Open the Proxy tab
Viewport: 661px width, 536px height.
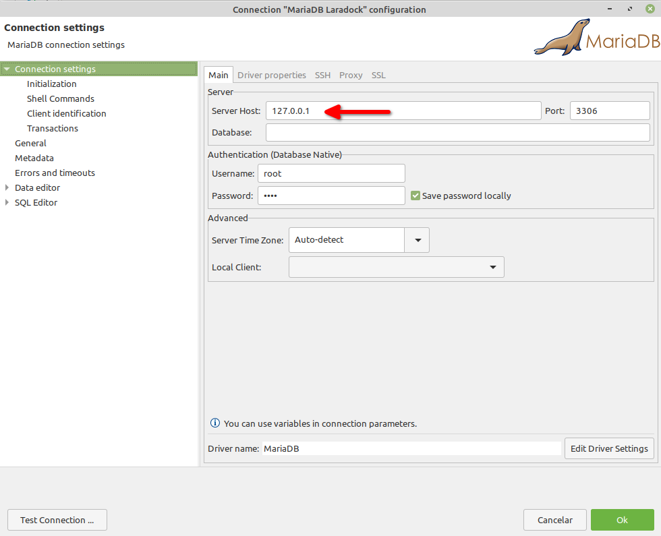pos(351,75)
